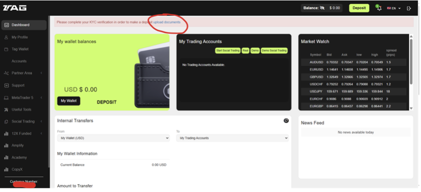Open notifications with the bell icon
The width and height of the screenshot is (421, 192).
[x=379, y=8]
